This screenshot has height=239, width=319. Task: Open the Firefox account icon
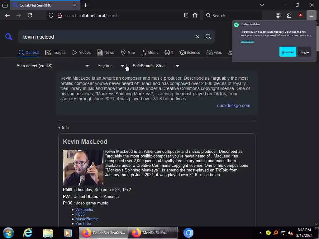(x=278, y=16)
